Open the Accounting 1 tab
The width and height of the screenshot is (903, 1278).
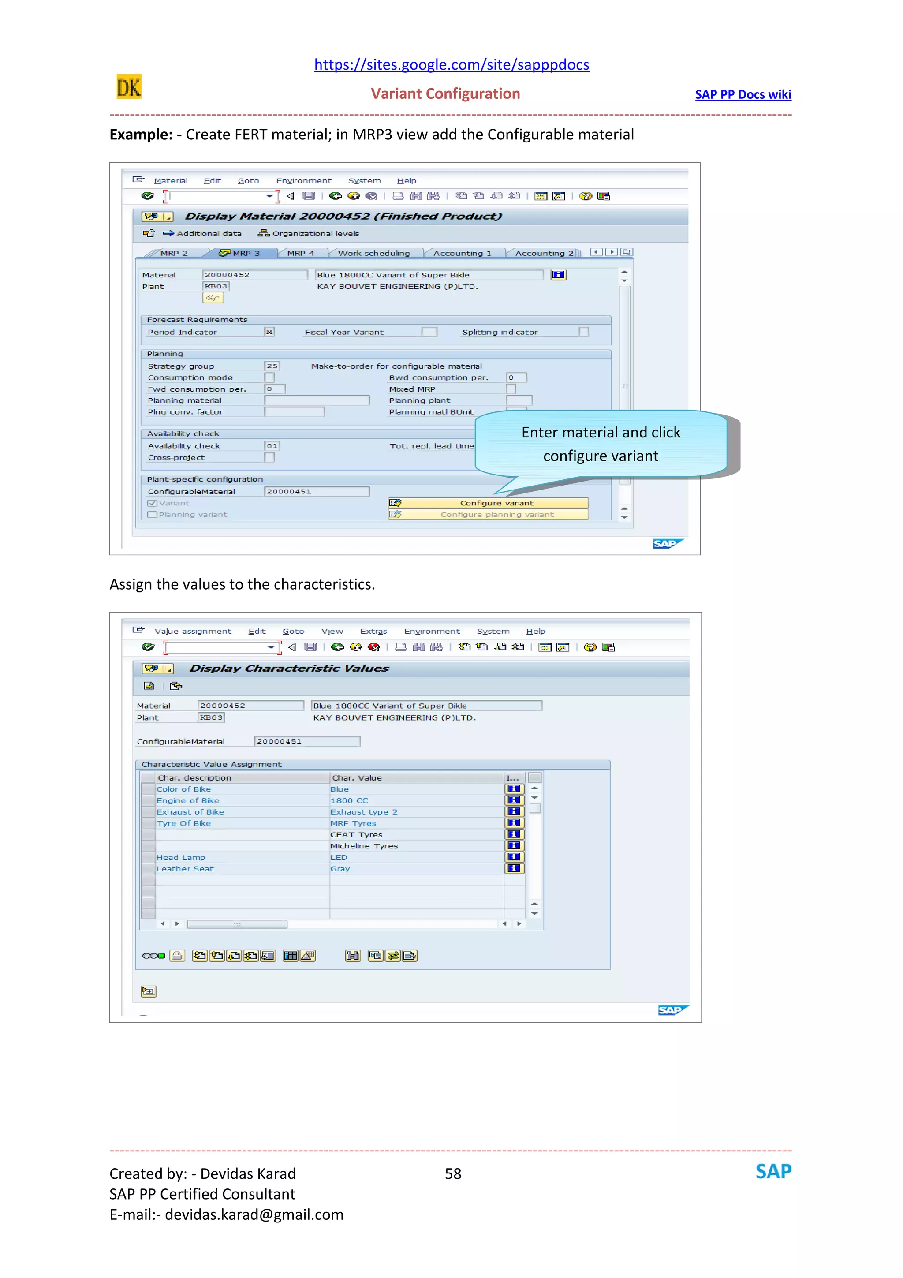click(463, 253)
